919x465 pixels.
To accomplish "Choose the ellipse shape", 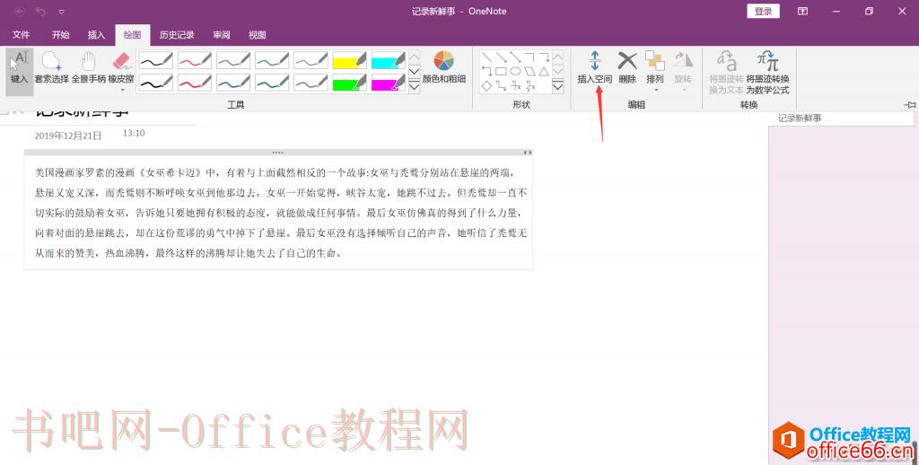I will [x=515, y=72].
